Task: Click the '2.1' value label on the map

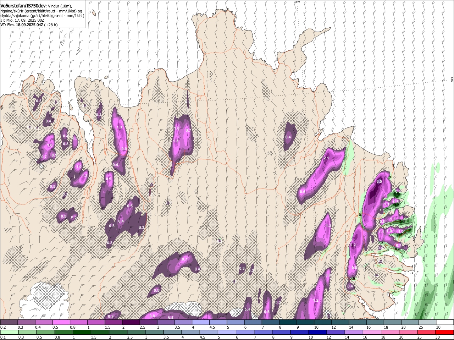Action: point(327,158)
